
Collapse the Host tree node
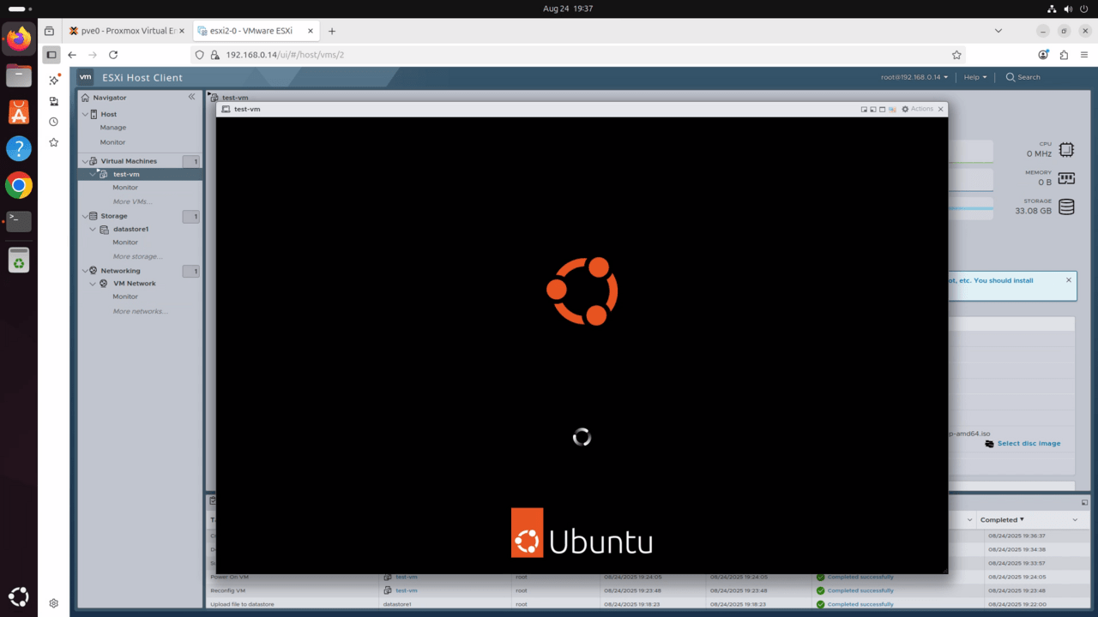click(85, 114)
